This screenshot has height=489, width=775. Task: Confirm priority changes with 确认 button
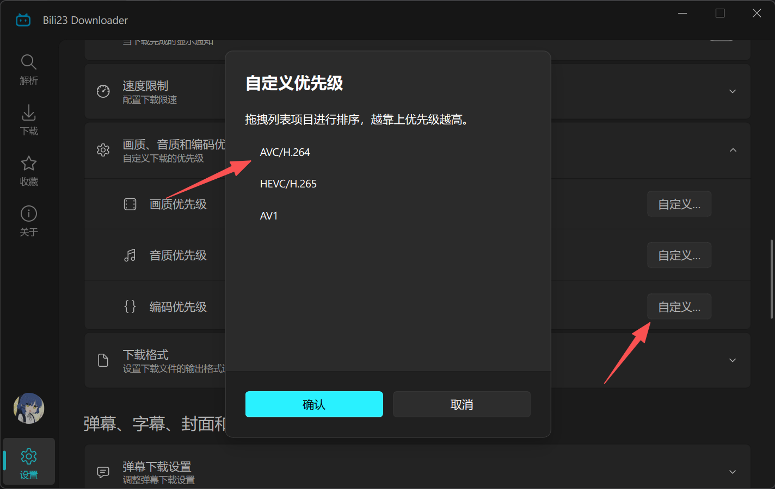tap(314, 404)
